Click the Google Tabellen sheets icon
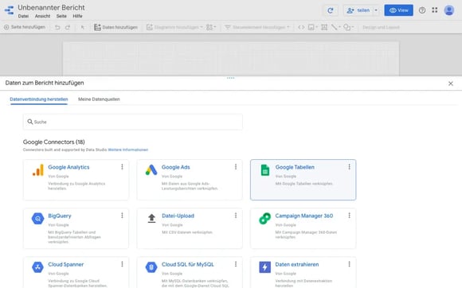462x288 pixels. tap(265, 170)
